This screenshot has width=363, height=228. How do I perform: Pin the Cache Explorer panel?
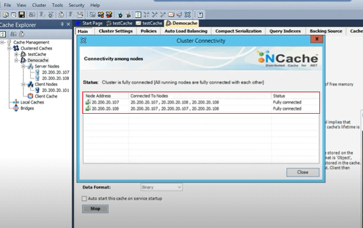click(62, 24)
